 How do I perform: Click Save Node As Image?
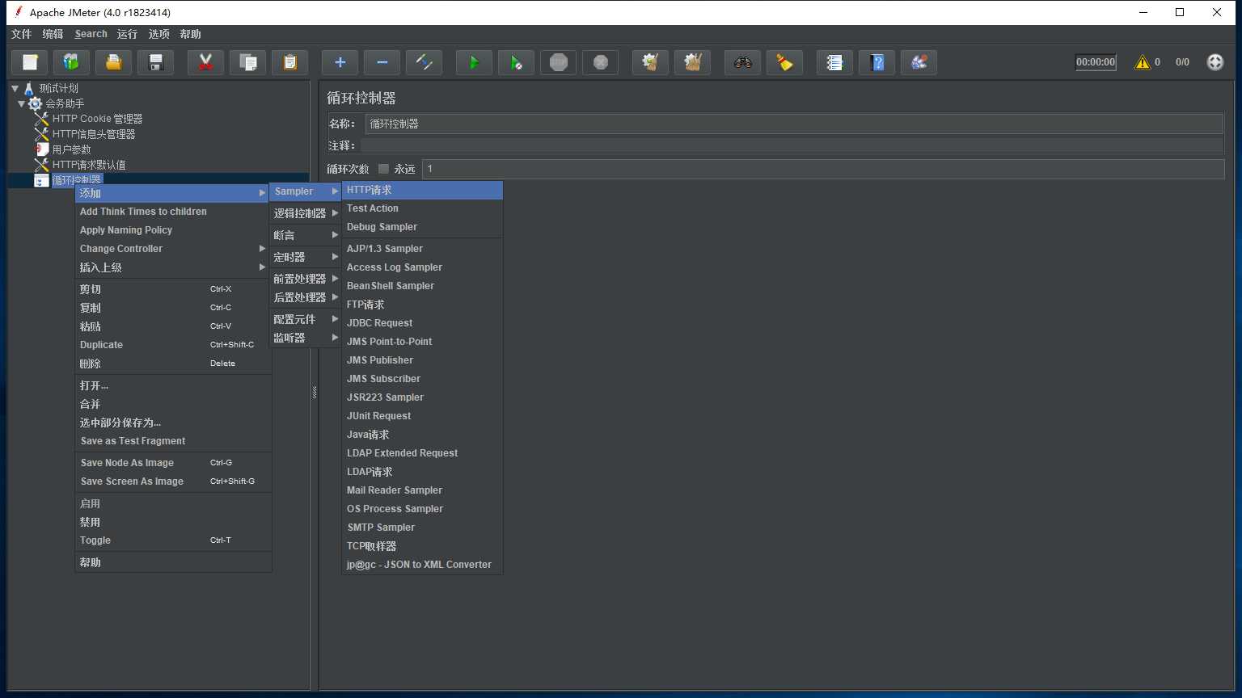tap(173, 463)
